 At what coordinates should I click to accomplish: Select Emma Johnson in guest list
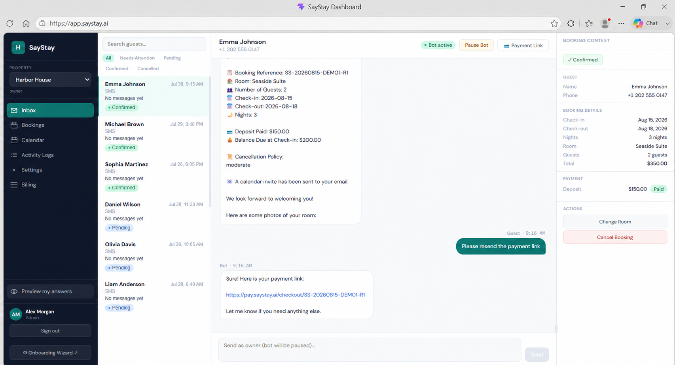[154, 96]
